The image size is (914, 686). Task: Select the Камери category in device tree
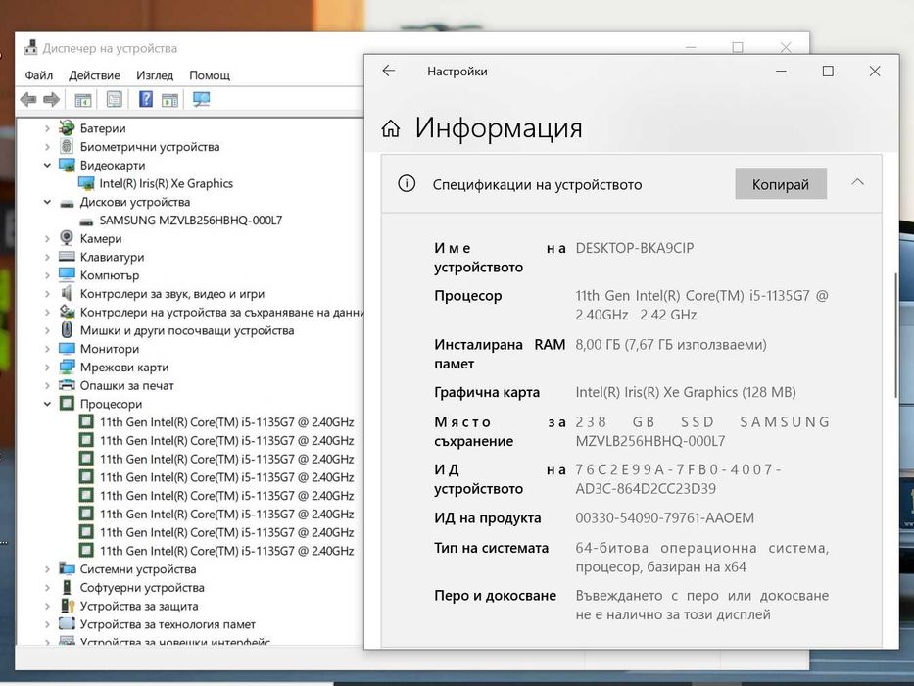(101, 238)
